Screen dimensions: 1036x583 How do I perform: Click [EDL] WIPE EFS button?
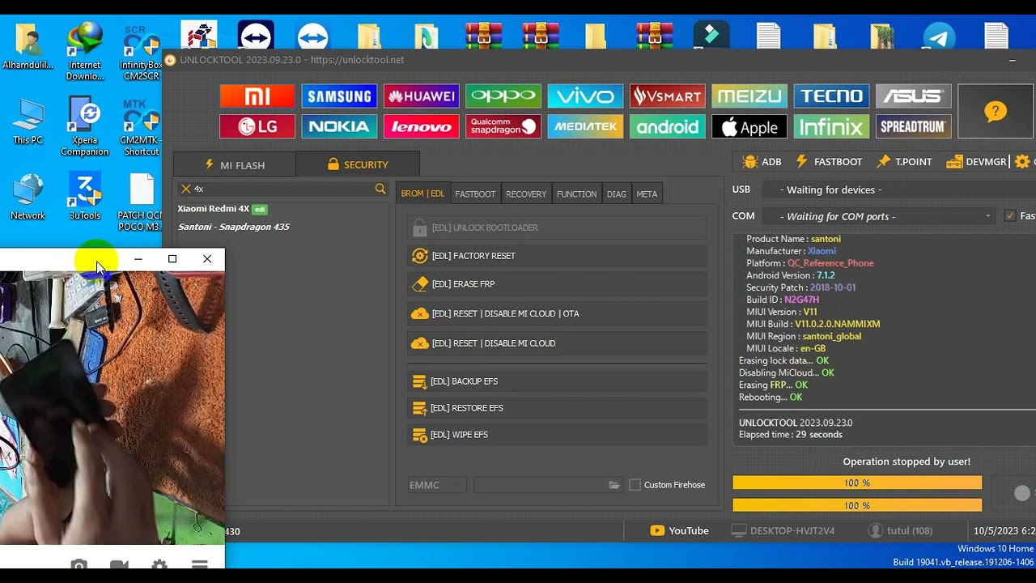[557, 435]
